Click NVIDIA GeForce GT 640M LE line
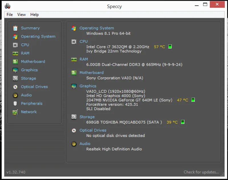This screenshot has height=180, width=228. (x=129, y=100)
